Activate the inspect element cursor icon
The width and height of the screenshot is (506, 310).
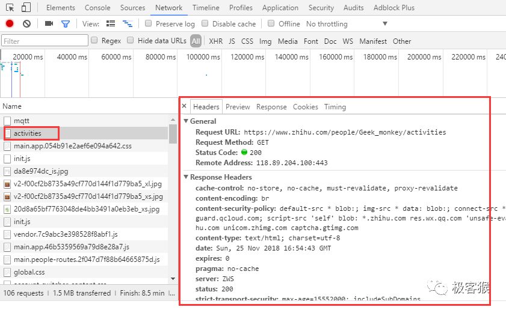tap(10, 7)
